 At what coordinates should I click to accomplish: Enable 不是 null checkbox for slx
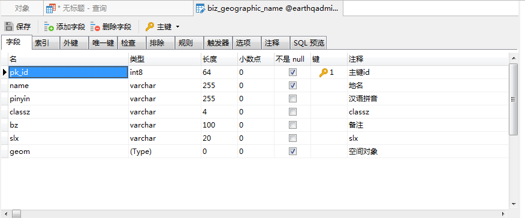(292, 138)
